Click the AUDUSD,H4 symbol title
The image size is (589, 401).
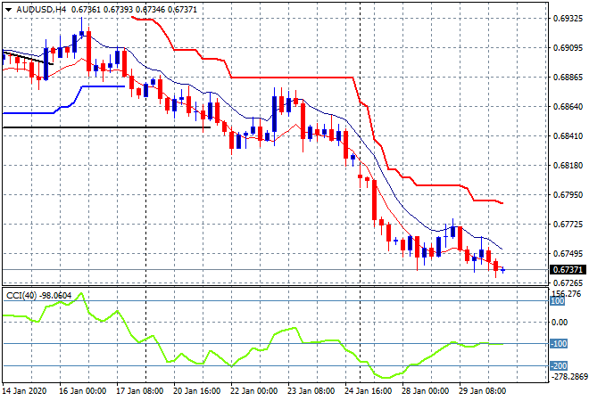pos(41,10)
